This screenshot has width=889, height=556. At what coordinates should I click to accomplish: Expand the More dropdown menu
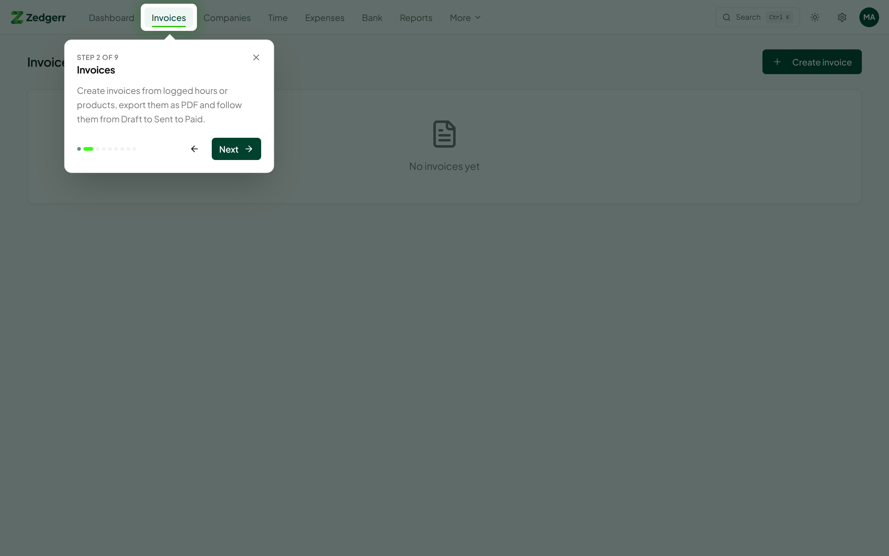coord(465,18)
